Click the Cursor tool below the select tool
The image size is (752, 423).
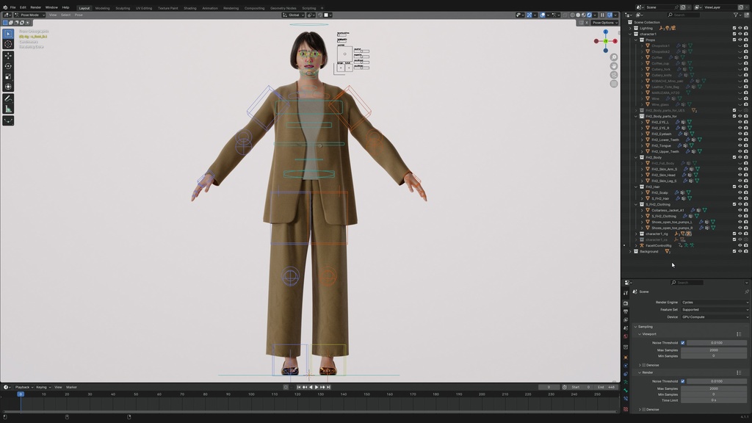[x=8, y=43]
